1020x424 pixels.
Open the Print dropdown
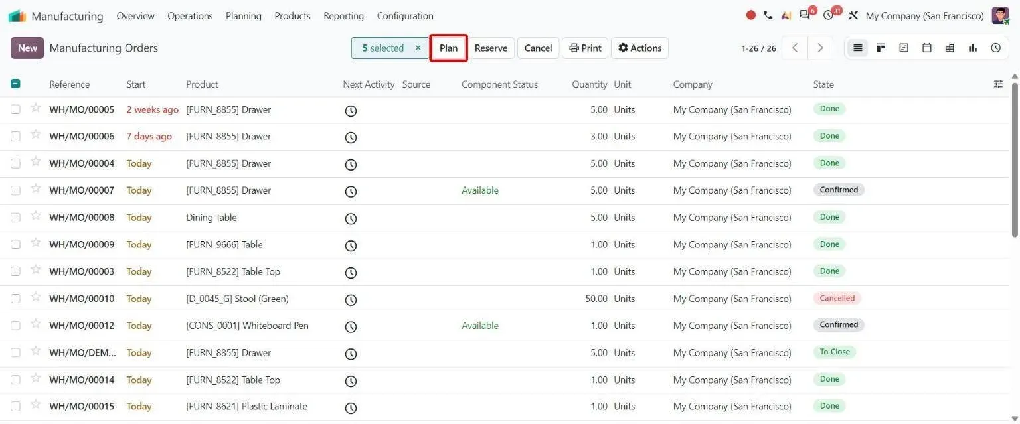585,48
